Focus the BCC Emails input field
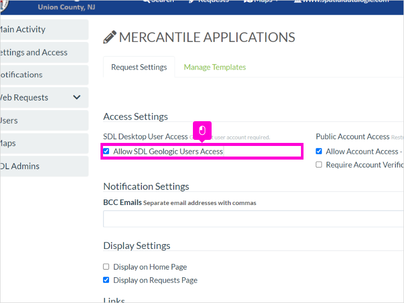The image size is (404, 303). tap(254, 219)
